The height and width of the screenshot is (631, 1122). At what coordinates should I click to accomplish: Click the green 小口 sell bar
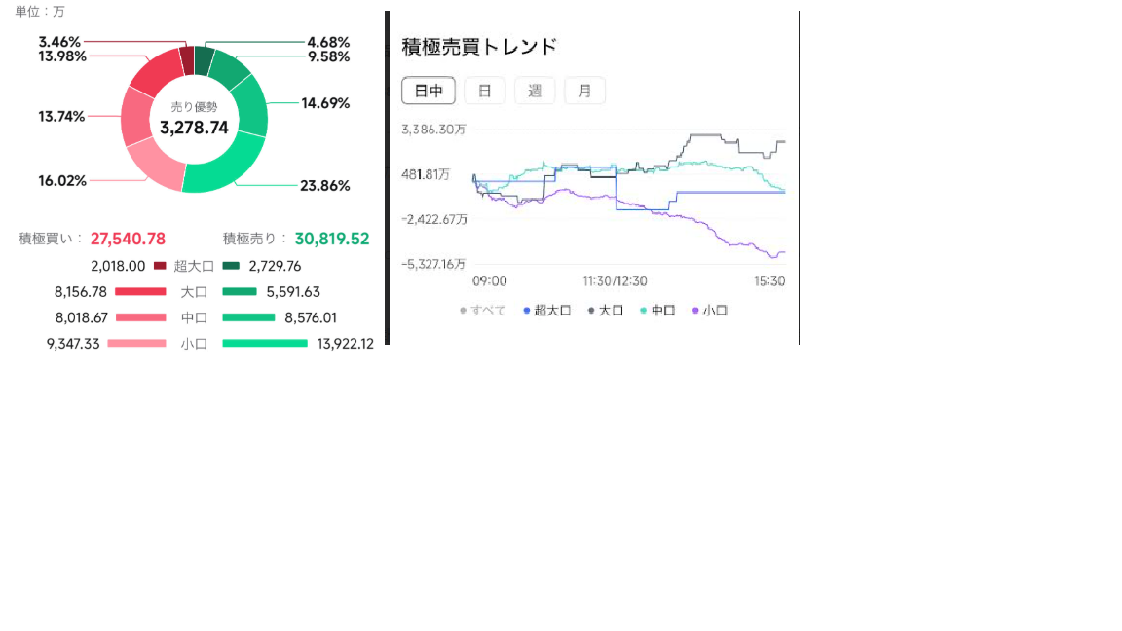263,343
